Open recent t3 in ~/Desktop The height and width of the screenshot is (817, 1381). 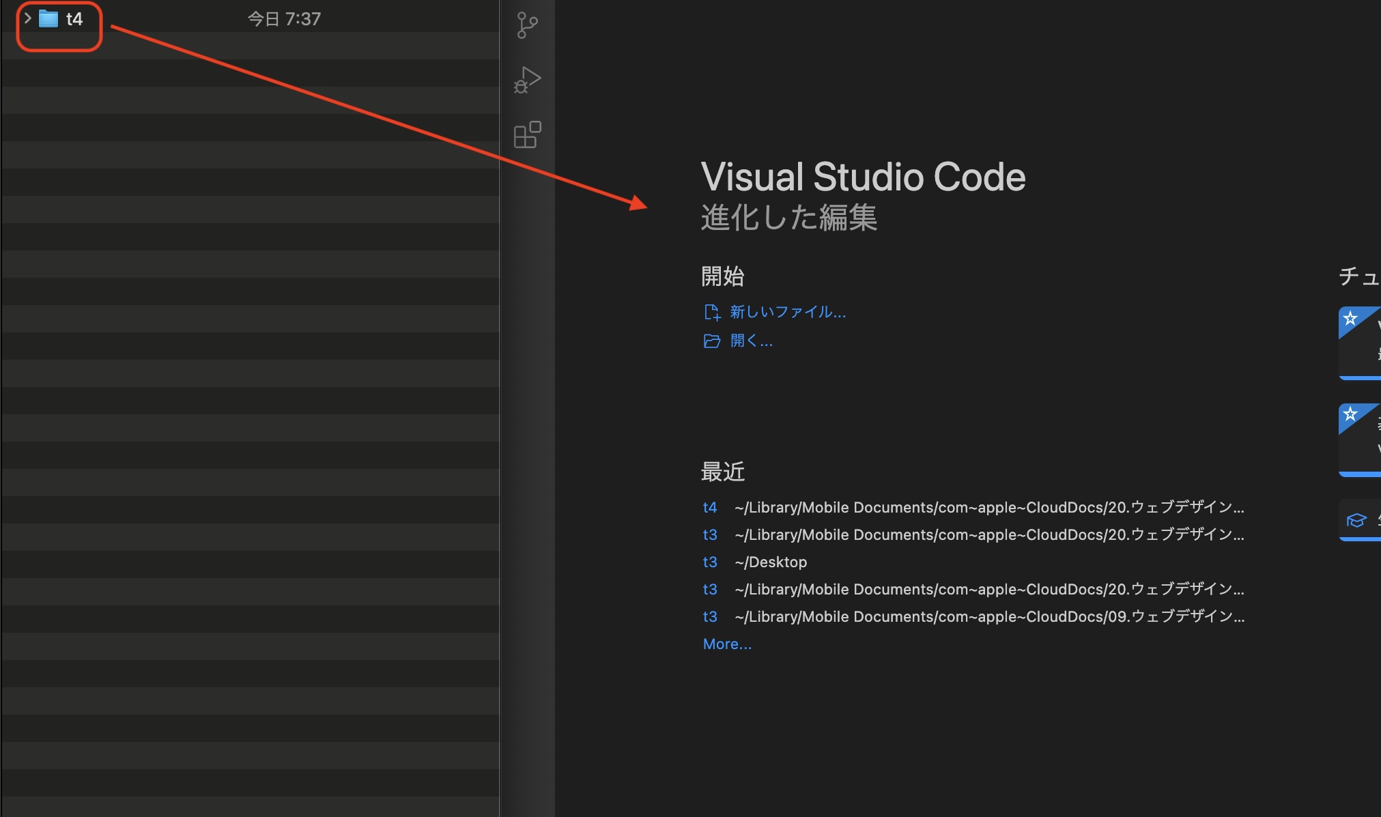pyautogui.click(x=710, y=562)
